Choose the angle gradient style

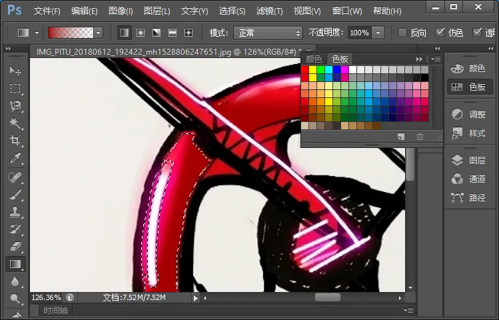click(157, 33)
